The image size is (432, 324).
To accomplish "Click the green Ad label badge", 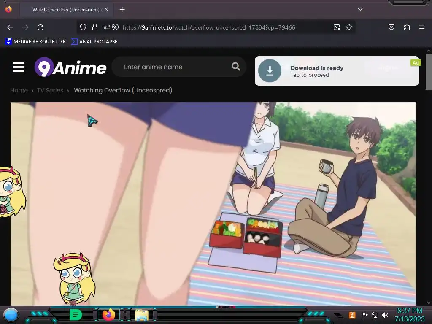I will [415, 63].
